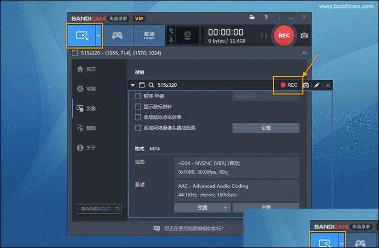Open the 常规 general settings tab
This screenshot has width=379, height=248.
point(86,88)
